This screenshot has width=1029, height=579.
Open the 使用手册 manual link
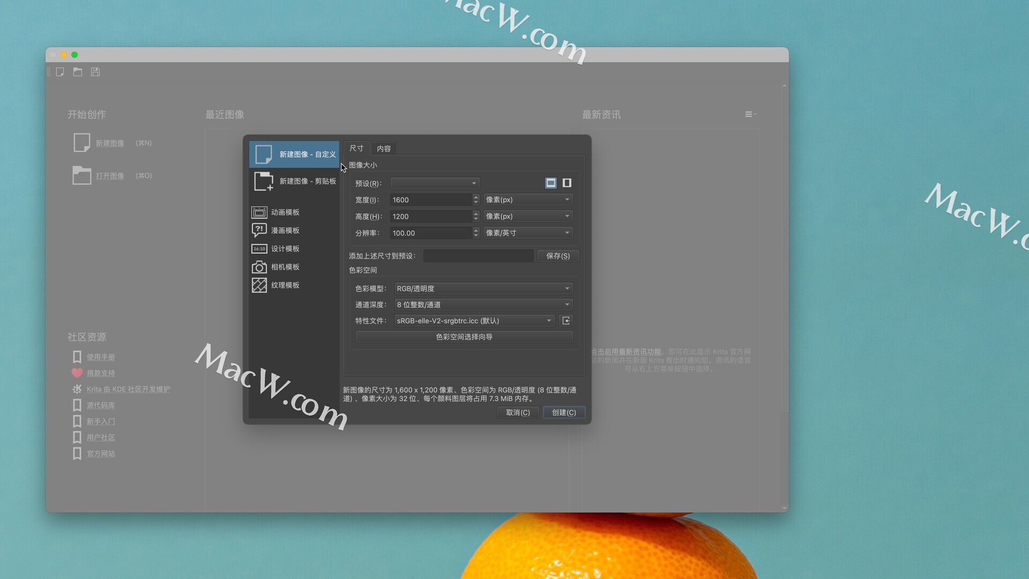coord(101,357)
